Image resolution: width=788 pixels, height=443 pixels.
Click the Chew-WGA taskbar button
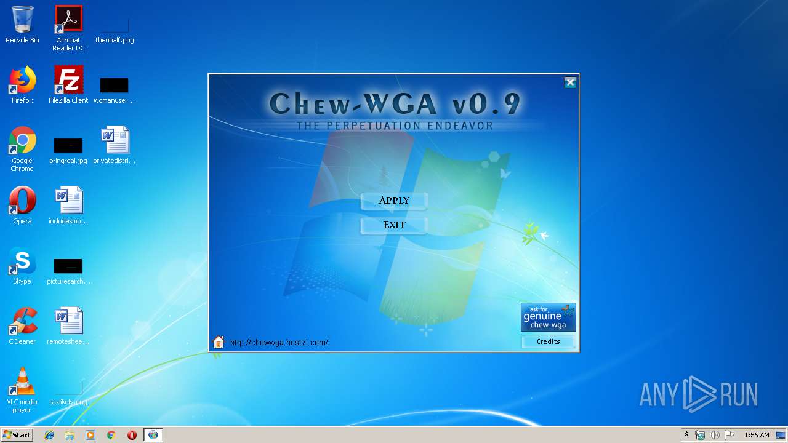tap(153, 435)
